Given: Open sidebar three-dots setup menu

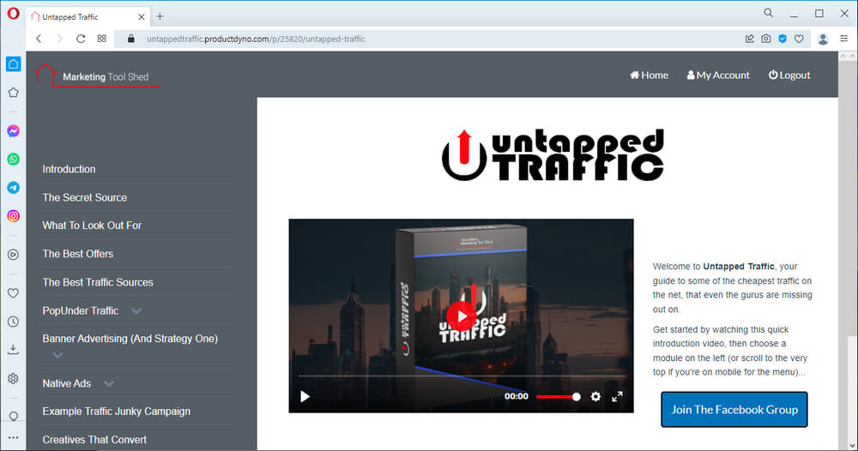Looking at the screenshot, I should tap(13, 438).
